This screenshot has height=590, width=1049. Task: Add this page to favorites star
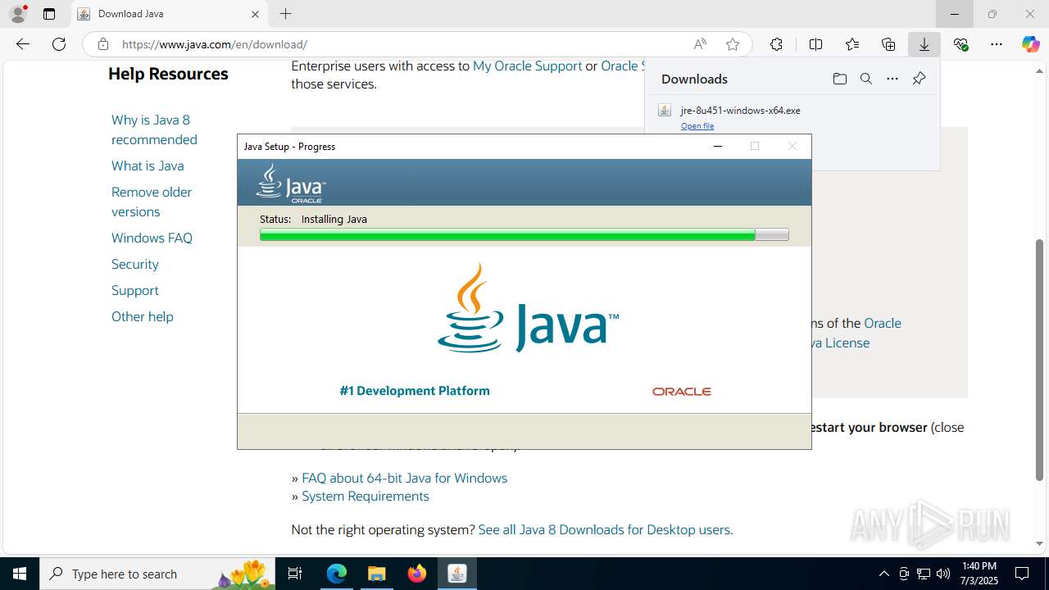733,44
